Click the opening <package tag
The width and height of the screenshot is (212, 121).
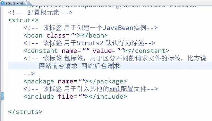[39, 82]
